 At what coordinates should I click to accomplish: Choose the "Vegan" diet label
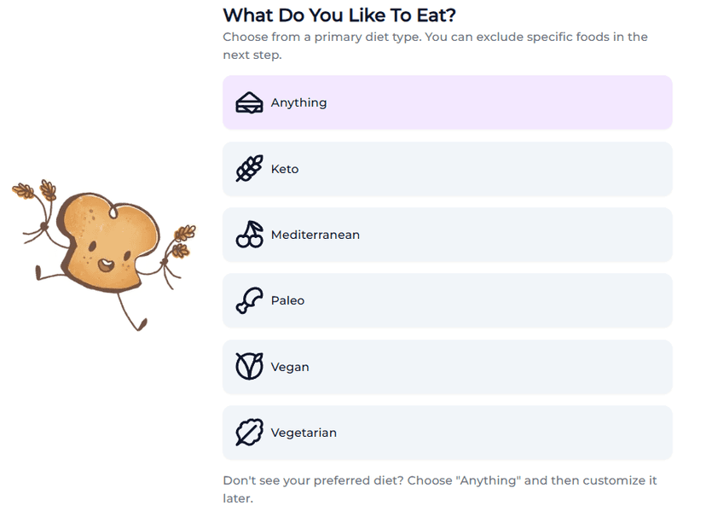point(290,367)
